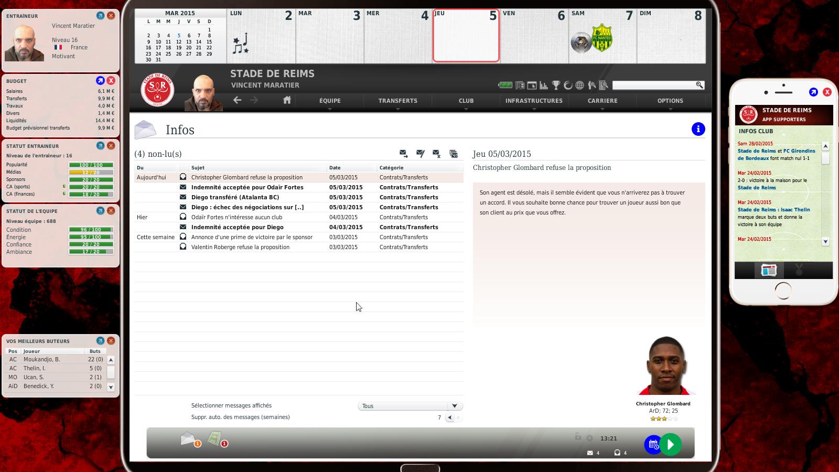Open the TRANSFERTS menu
This screenshot has width=839, height=472.
tap(398, 101)
